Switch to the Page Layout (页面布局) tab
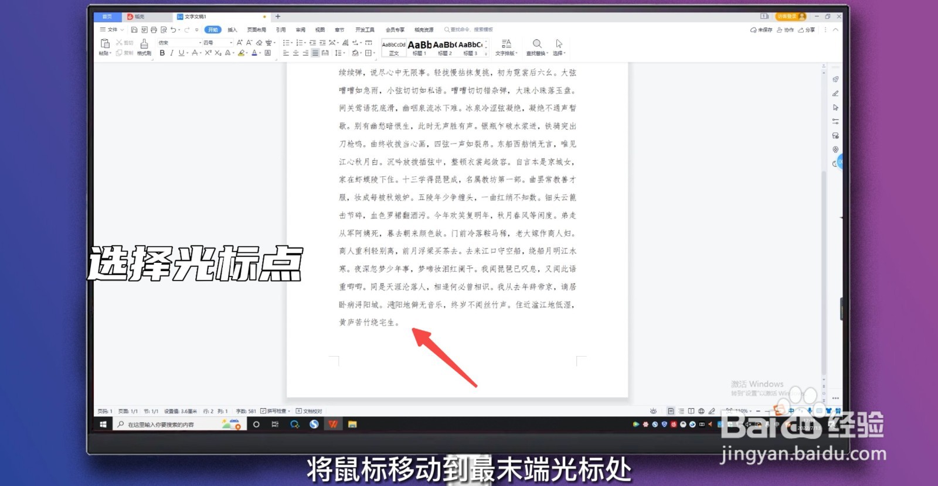This screenshot has height=486, width=938. [256, 30]
